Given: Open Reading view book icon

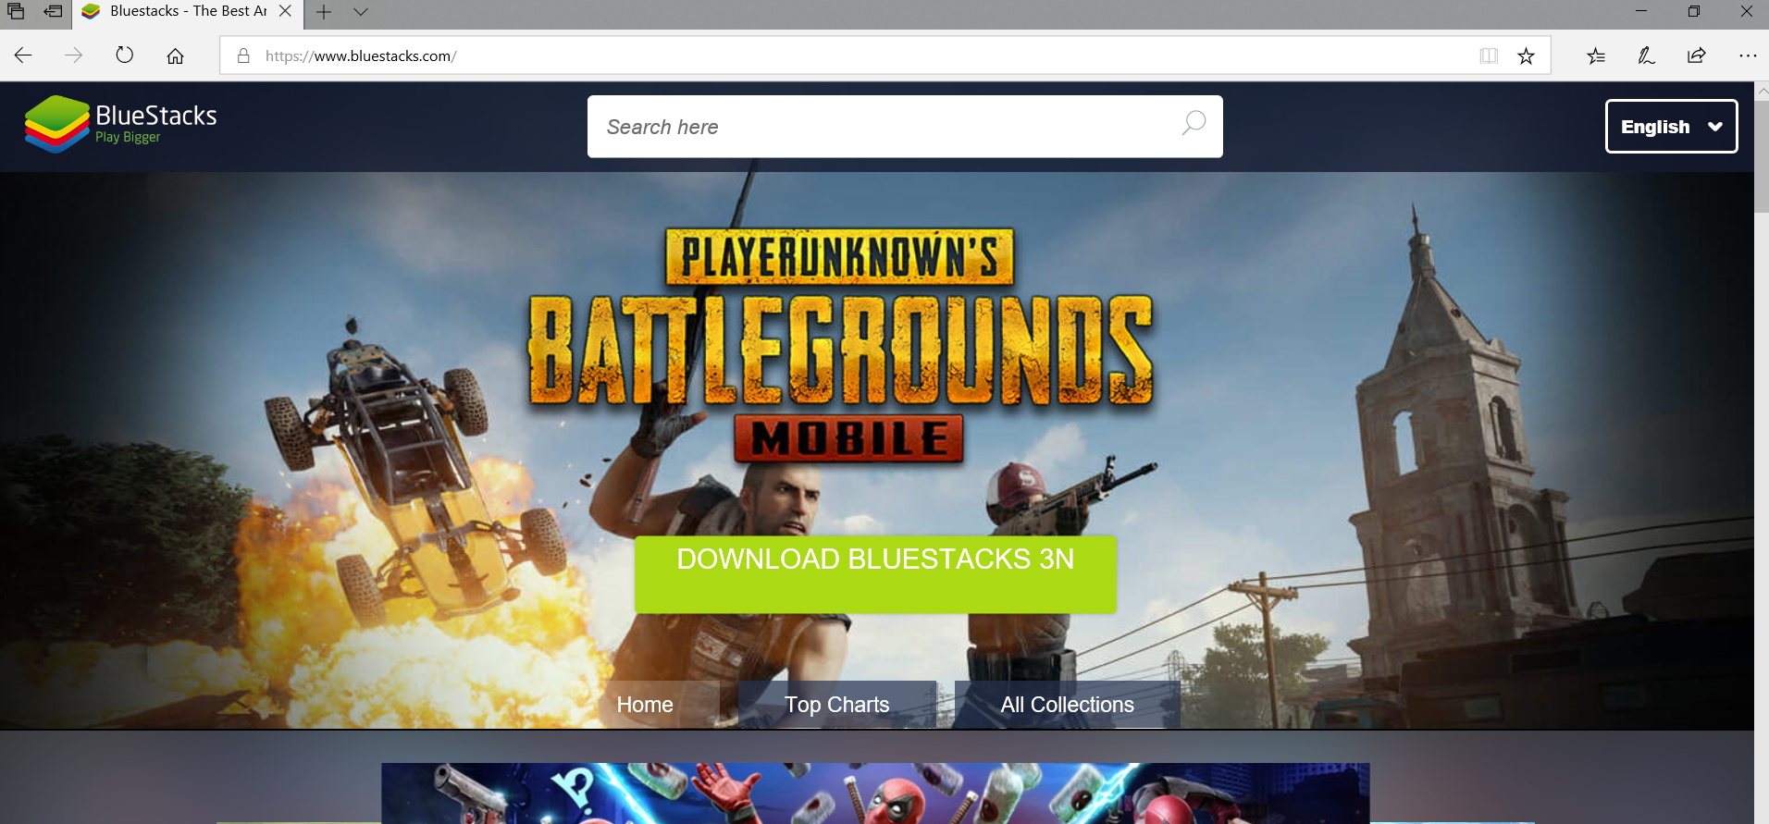Looking at the screenshot, I should [x=1489, y=55].
